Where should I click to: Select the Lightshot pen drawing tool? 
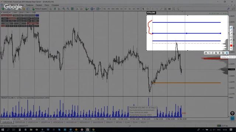tap(231, 28)
